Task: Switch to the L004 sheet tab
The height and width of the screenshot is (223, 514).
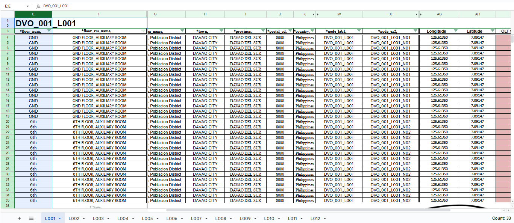Action: click(123, 218)
